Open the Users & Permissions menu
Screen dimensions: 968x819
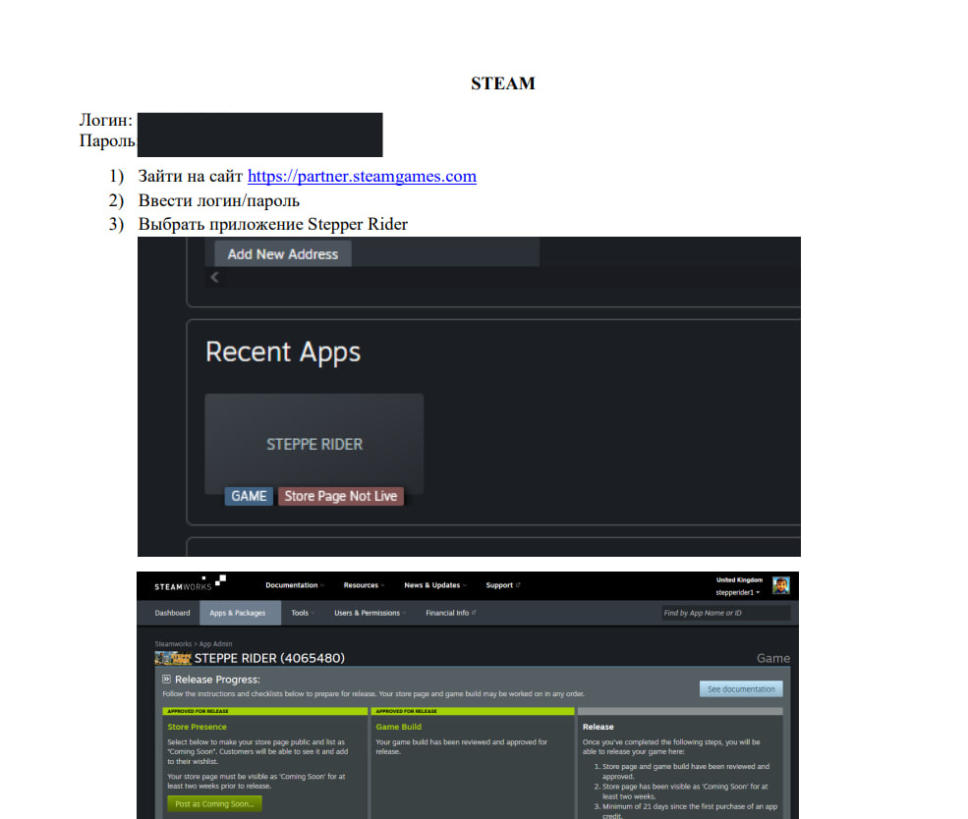click(370, 613)
